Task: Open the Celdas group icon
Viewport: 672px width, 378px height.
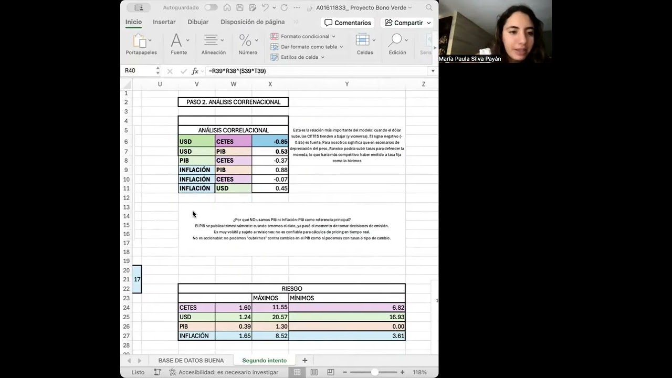Action: (363, 40)
